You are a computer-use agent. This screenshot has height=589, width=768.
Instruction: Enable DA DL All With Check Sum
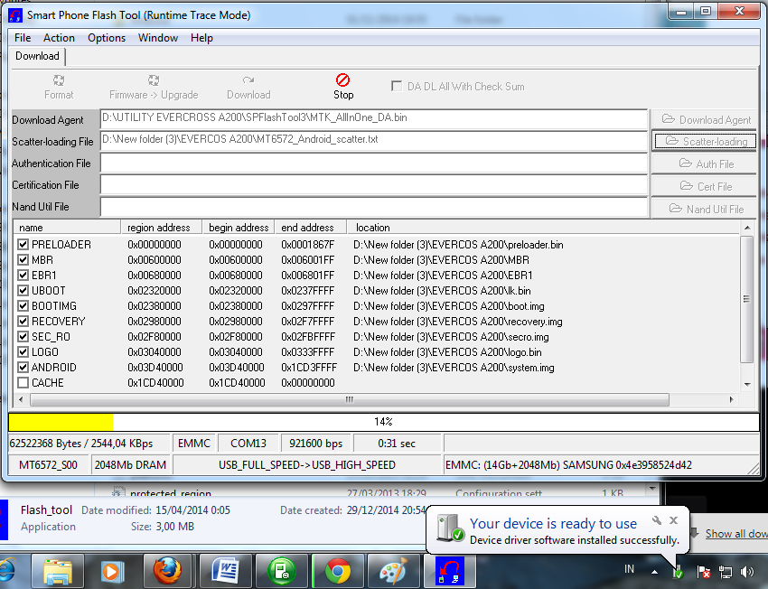pyautogui.click(x=397, y=86)
